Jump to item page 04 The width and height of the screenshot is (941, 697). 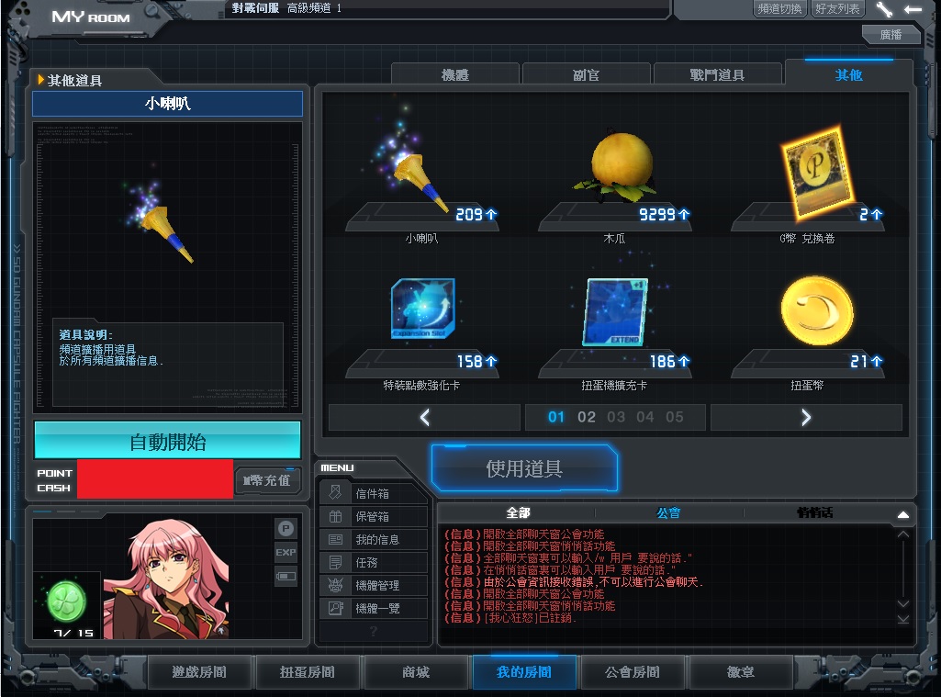pos(645,417)
